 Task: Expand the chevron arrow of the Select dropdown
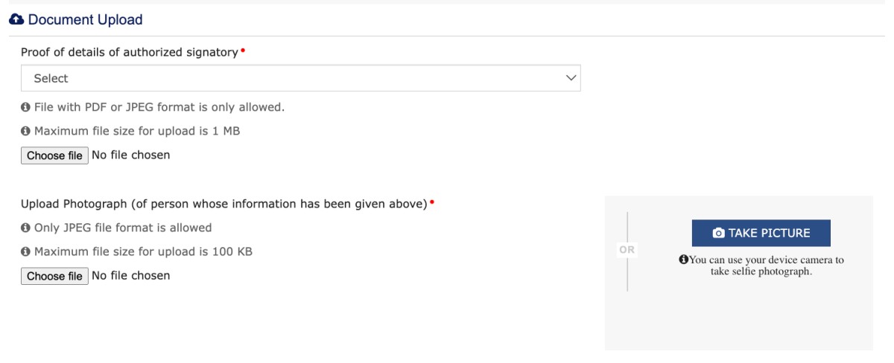[x=571, y=78]
